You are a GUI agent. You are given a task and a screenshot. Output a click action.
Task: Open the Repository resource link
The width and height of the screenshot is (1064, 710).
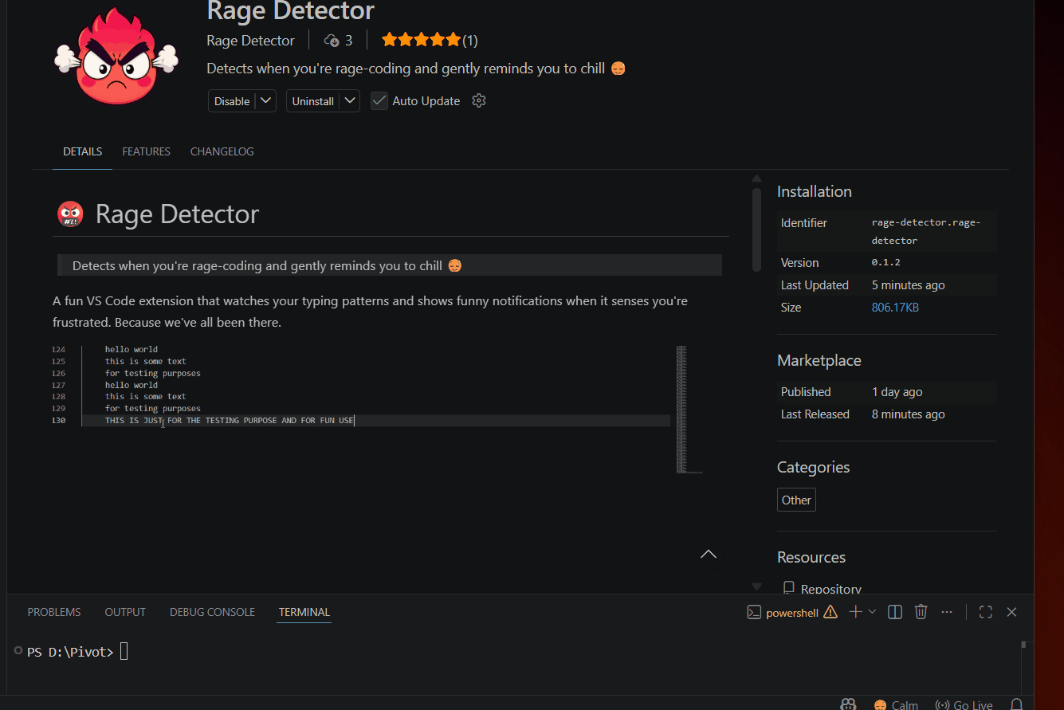click(x=830, y=589)
